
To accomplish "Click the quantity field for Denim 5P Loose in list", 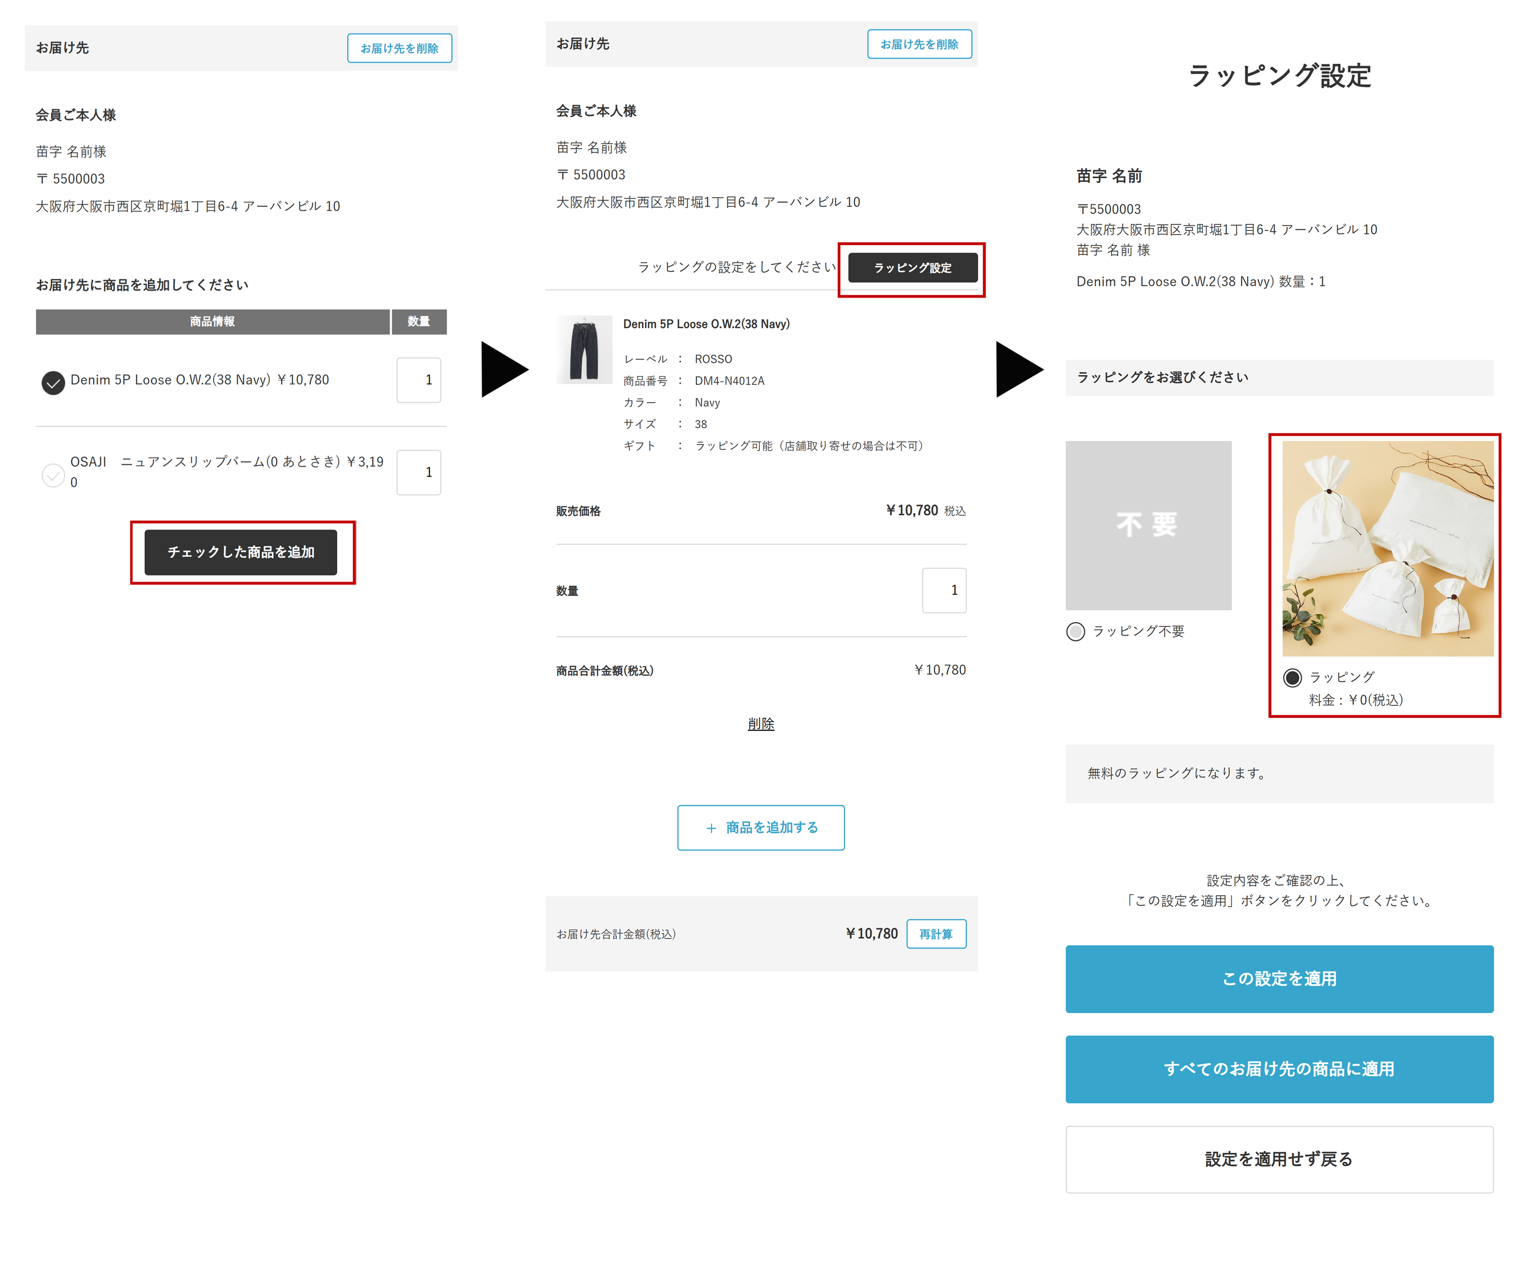I will coord(419,380).
